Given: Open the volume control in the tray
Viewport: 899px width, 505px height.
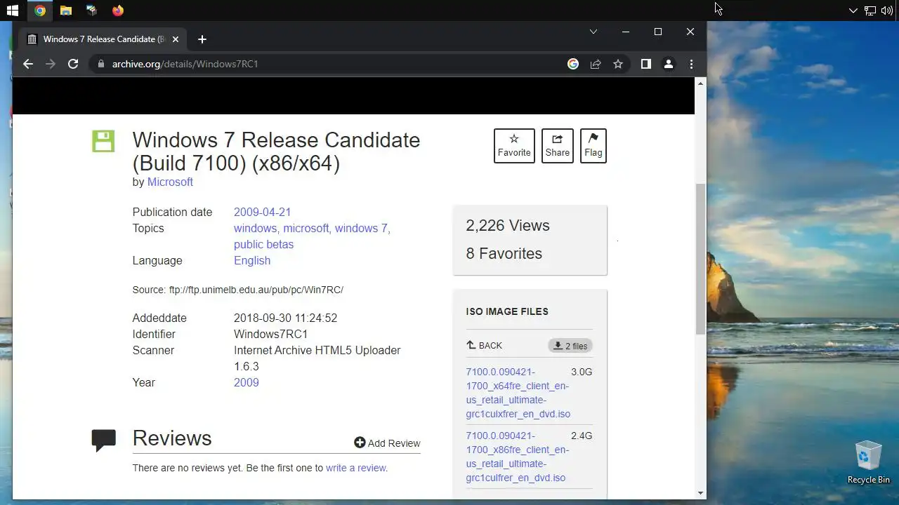Looking at the screenshot, I should [x=886, y=11].
